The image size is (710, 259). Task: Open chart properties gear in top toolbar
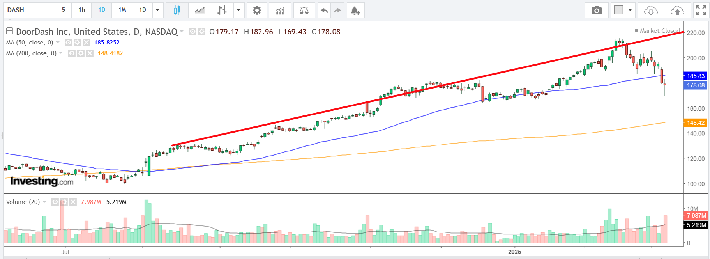257,10
